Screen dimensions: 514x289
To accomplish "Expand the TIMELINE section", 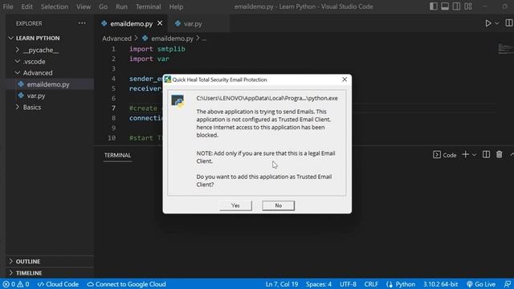I will coord(29,273).
